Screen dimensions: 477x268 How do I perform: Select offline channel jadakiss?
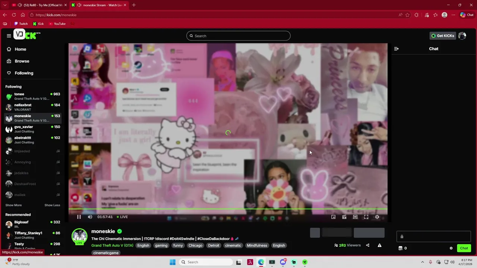click(33, 173)
